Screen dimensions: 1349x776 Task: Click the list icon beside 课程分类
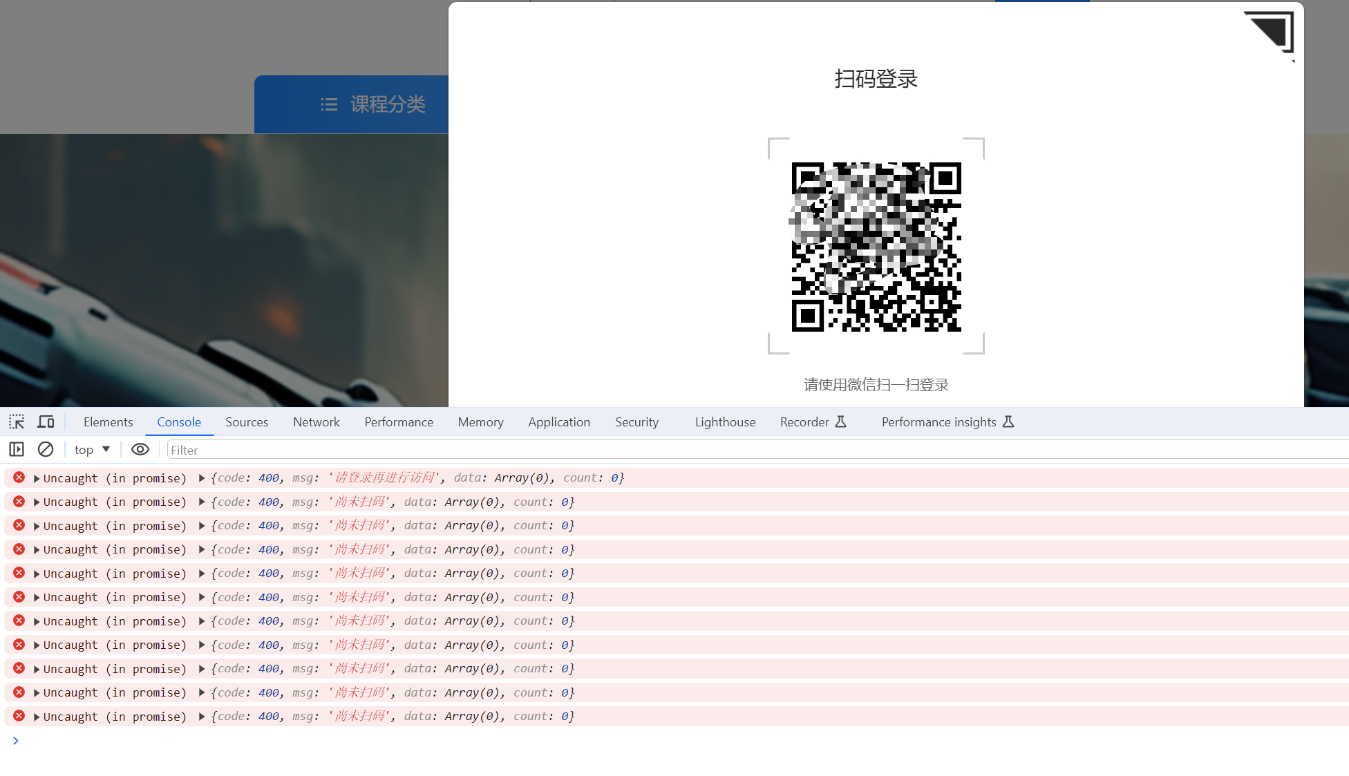click(x=329, y=104)
